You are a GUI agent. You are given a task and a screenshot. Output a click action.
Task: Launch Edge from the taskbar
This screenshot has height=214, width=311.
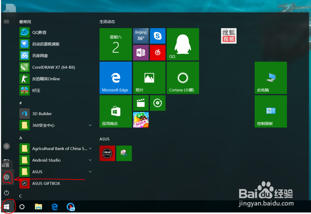click(54, 207)
